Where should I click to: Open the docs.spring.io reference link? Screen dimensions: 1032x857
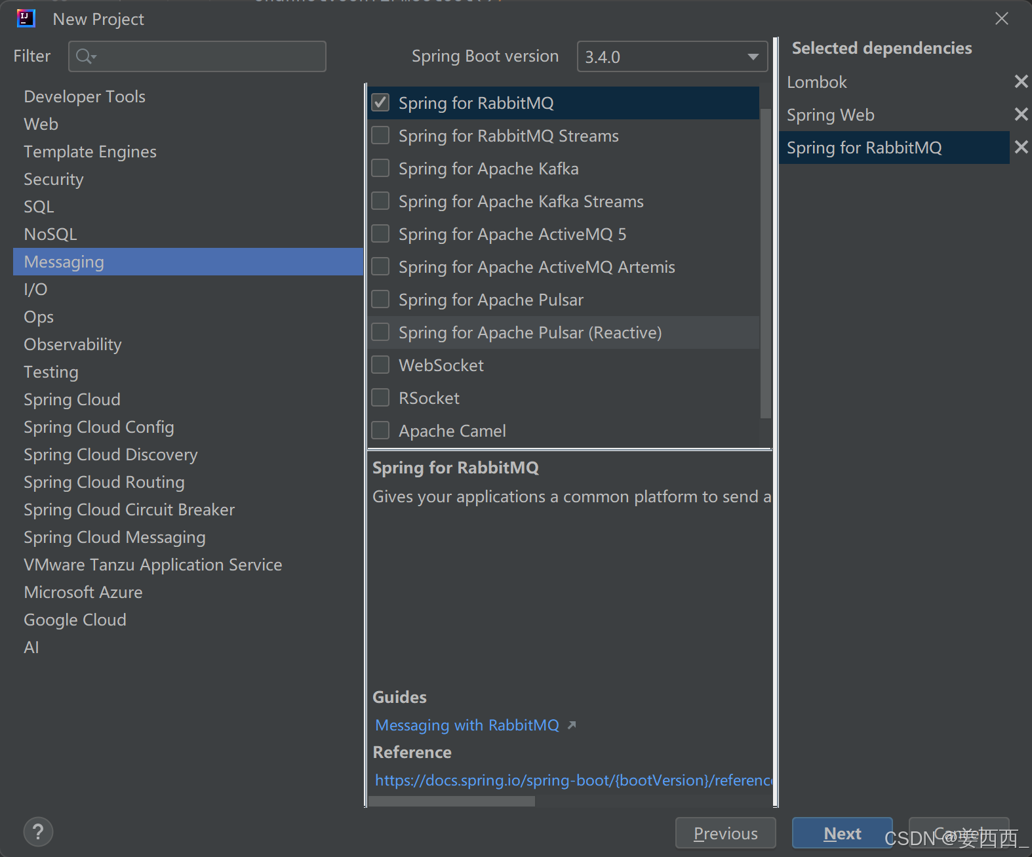pos(574,780)
